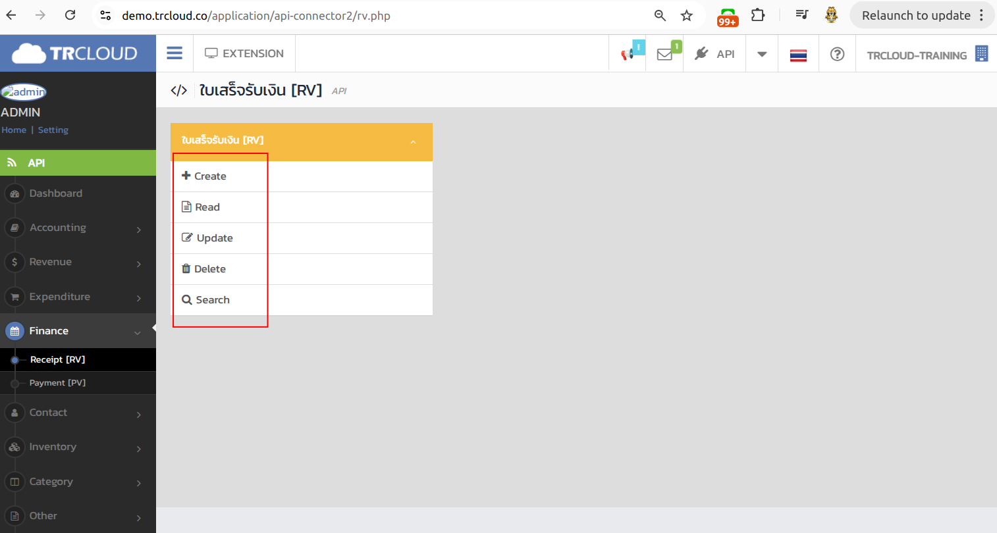Viewport: 997px width, 533px height.
Task: Click the admin avatar image
Action: pos(24,91)
